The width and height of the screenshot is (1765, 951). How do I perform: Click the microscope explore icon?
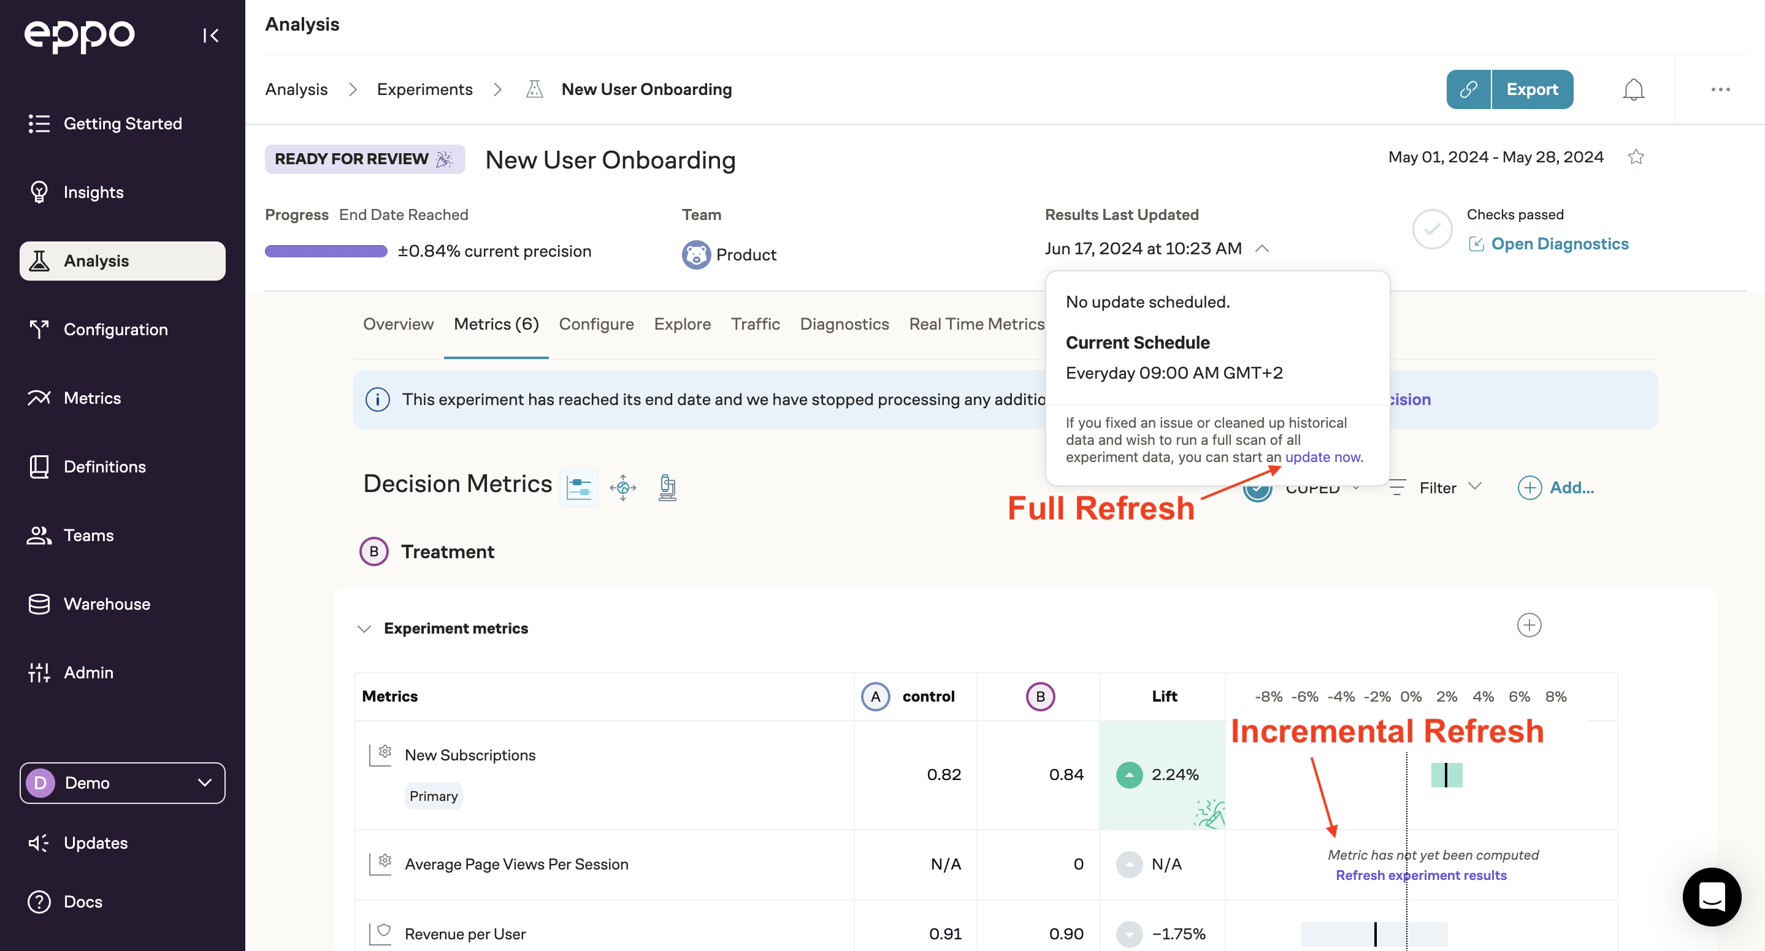(667, 488)
